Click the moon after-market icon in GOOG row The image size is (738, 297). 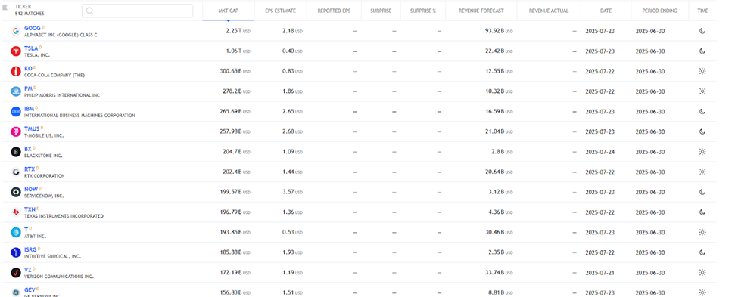[x=702, y=31]
